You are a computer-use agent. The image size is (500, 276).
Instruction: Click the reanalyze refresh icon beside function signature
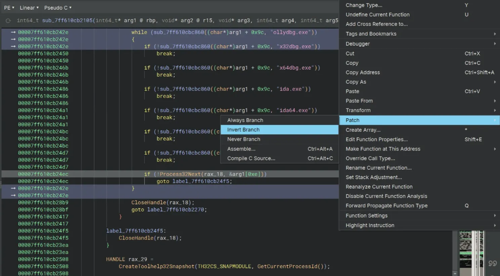[x=8, y=21]
